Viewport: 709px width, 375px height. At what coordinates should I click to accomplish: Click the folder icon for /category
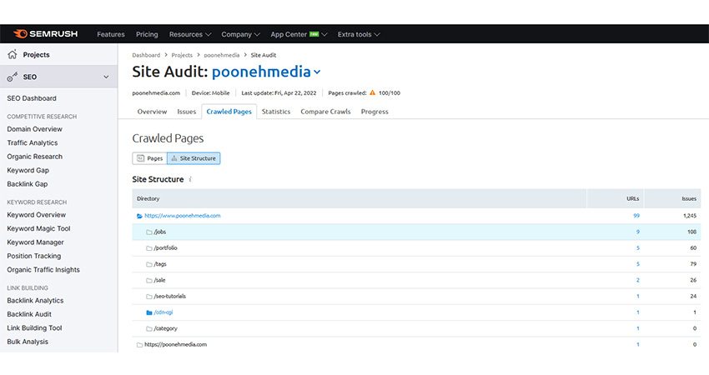(148, 328)
